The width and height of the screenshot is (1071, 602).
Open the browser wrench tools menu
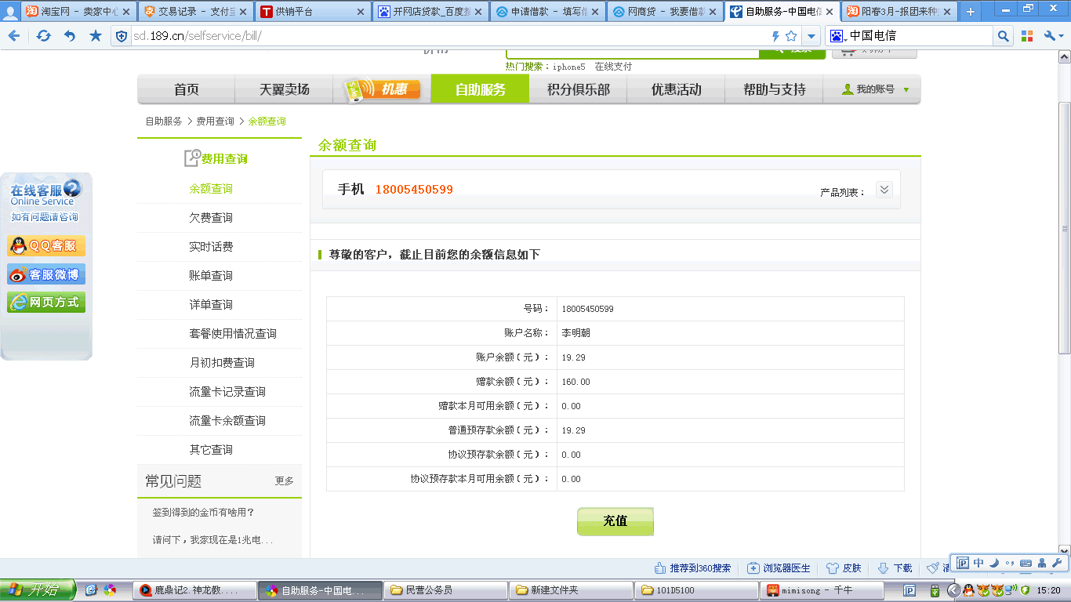1050,36
